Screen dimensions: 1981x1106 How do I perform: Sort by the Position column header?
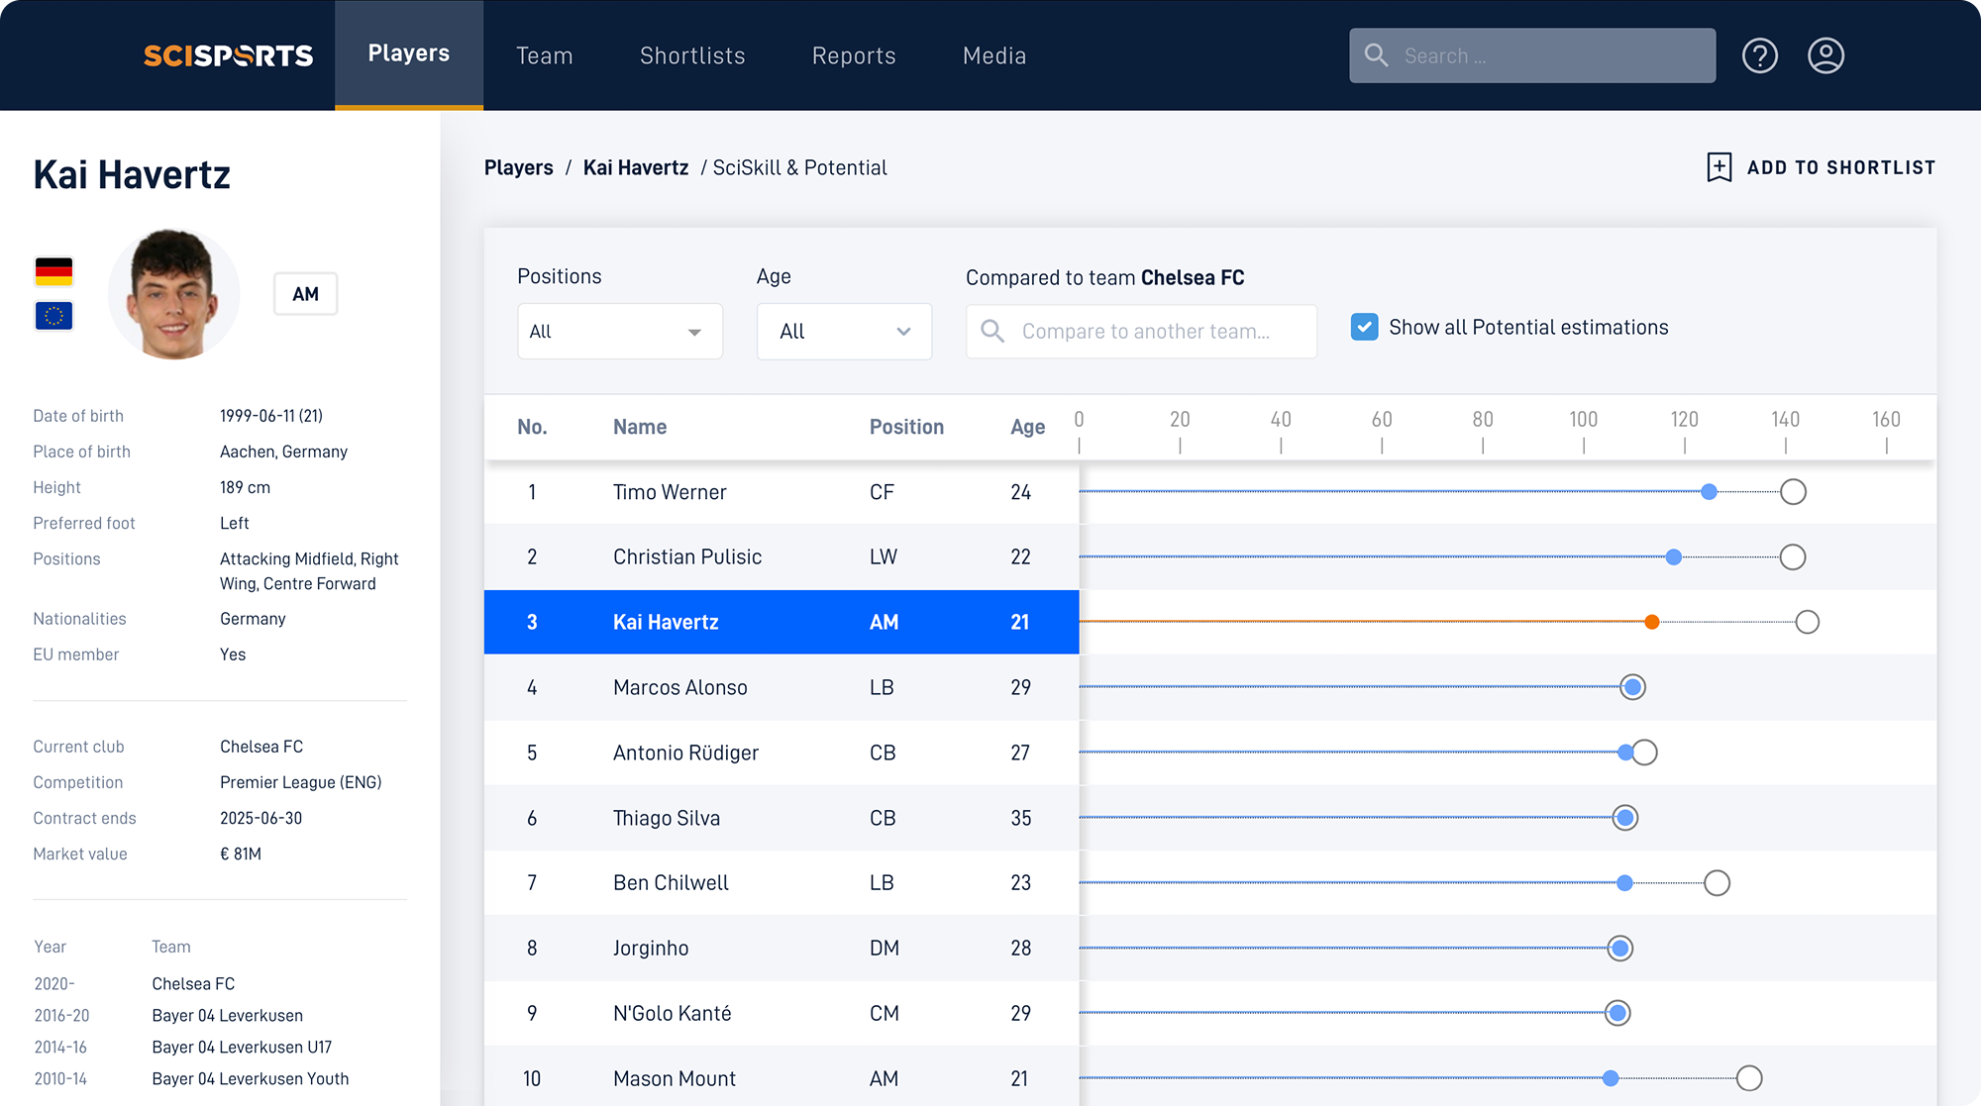(x=906, y=427)
